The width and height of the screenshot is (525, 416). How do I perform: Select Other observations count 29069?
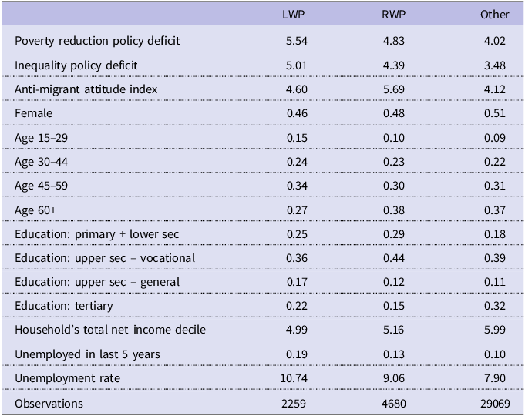coord(495,403)
